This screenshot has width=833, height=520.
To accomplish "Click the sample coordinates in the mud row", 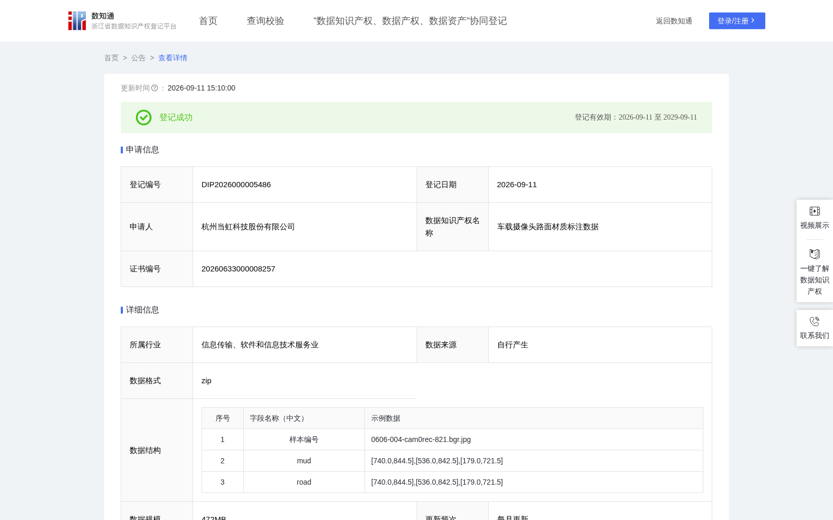I will pyautogui.click(x=437, y=461).
